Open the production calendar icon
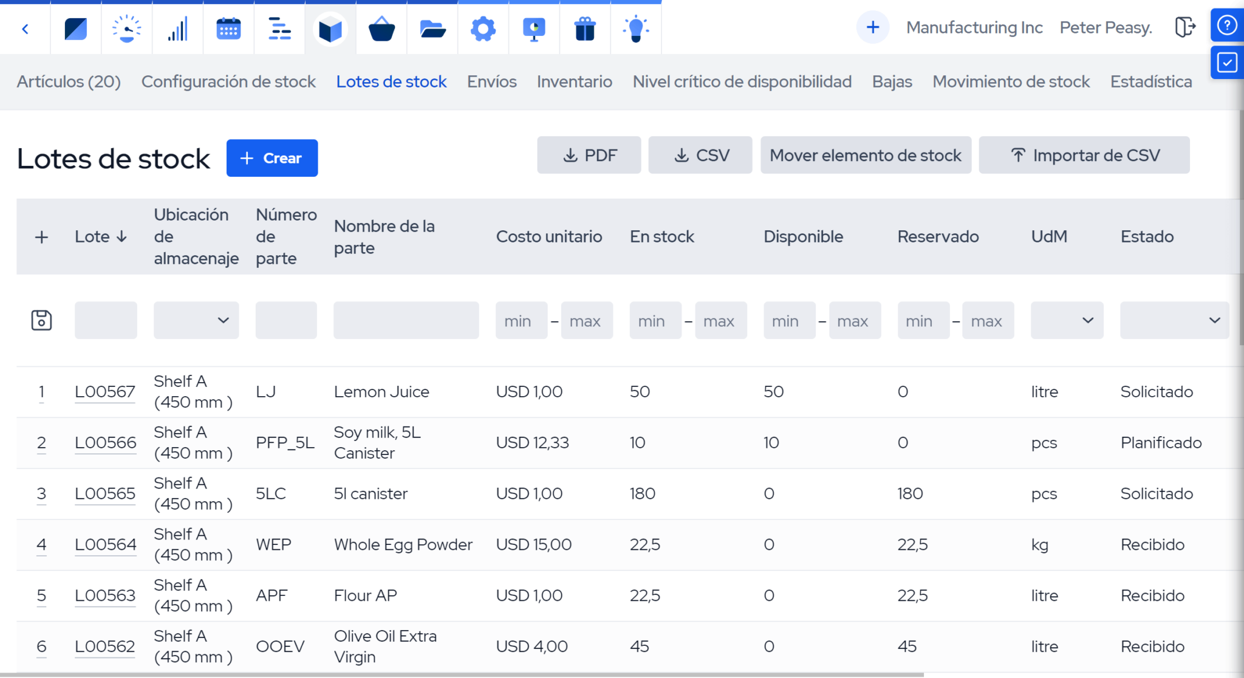Image resolution: width=1244 pixels, height=678 pixels. [x=228, y=28]
